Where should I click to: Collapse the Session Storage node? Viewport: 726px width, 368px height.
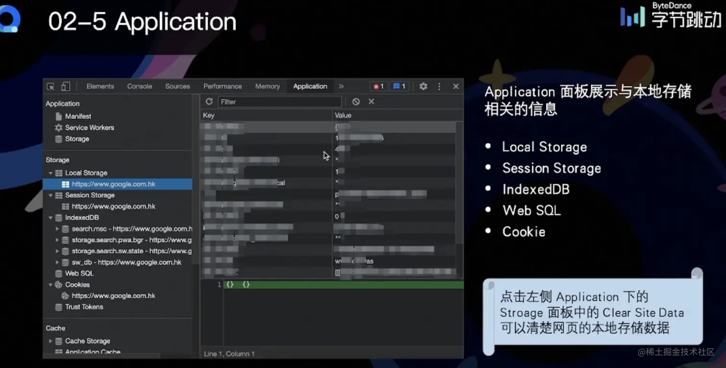pos(50,196)
